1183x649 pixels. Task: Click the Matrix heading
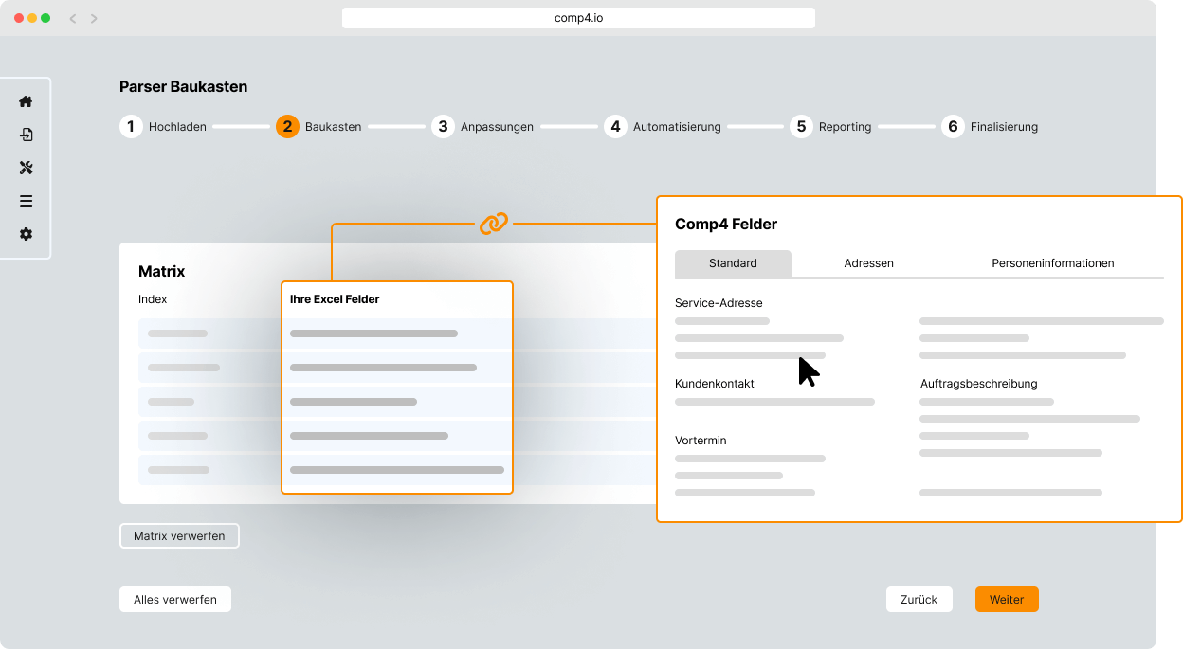(162, 271)
